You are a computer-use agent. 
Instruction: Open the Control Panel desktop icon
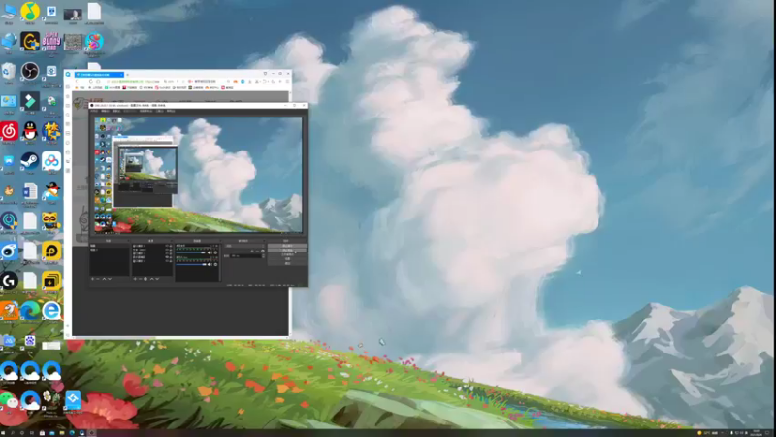pyautogui.click(x=9, y=101)
